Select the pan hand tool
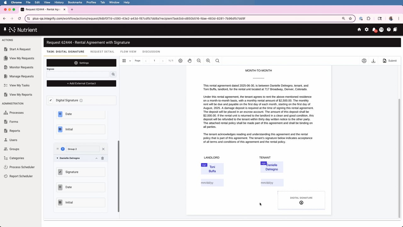The height and width of the screenshot is (227, 403). click(190, 61)
